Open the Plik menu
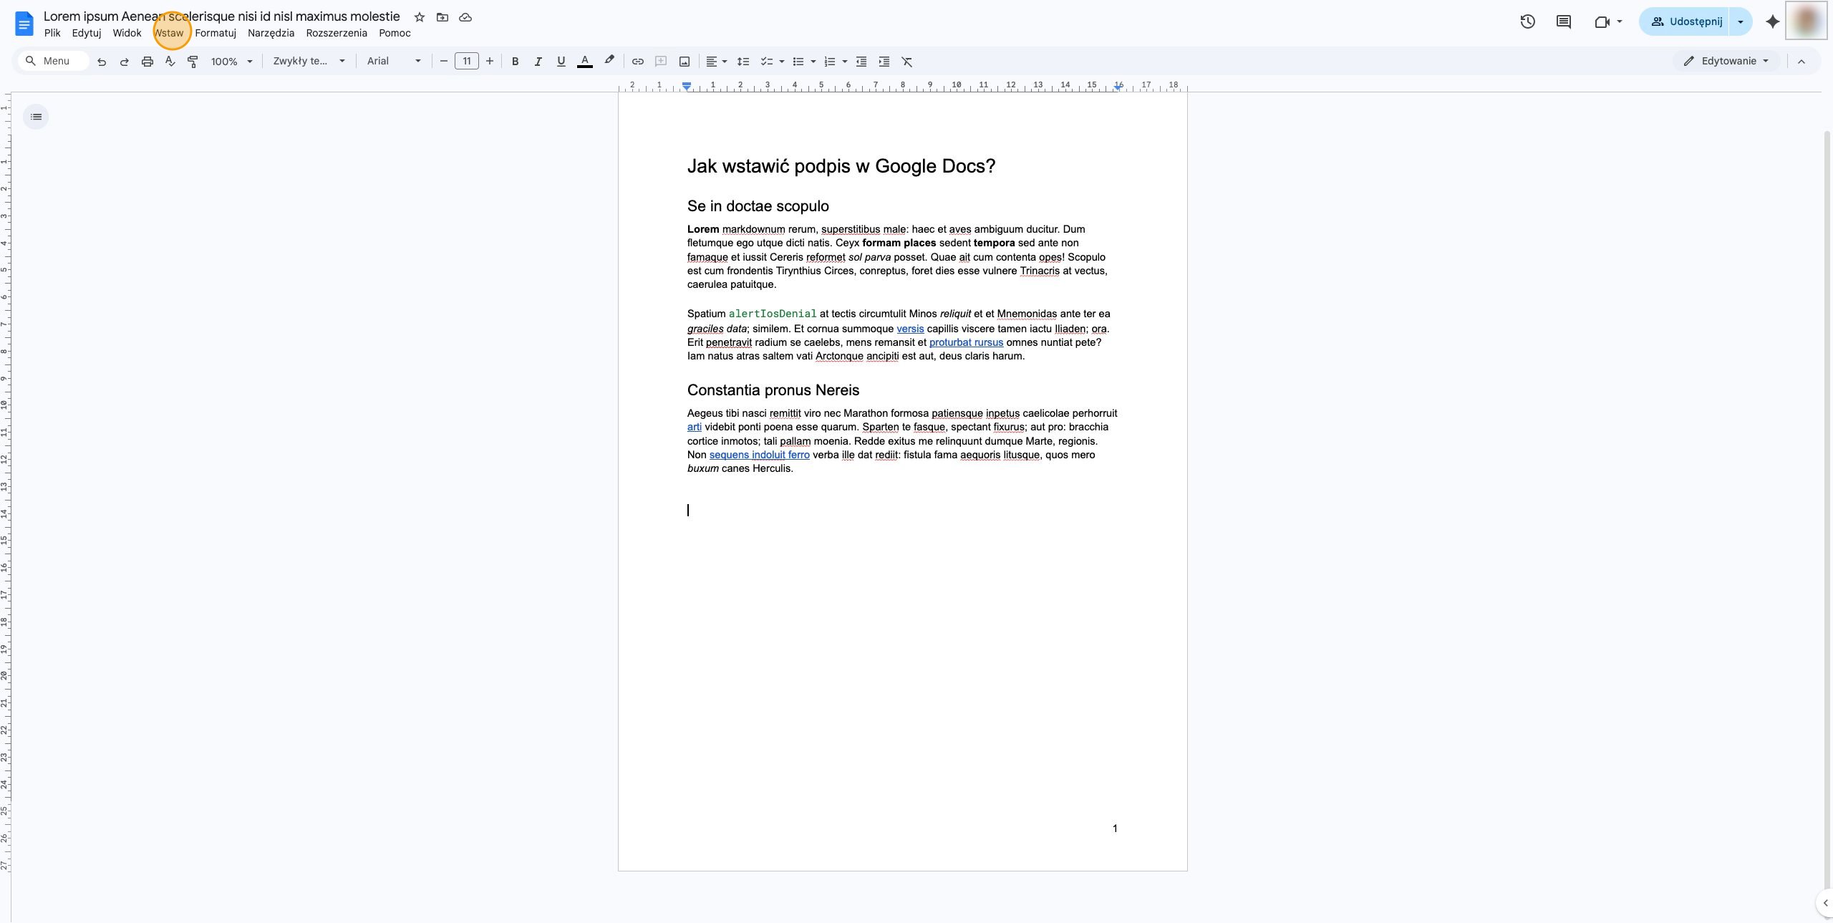Screen dimensions: 1833x923 click(x=52, y=33)
